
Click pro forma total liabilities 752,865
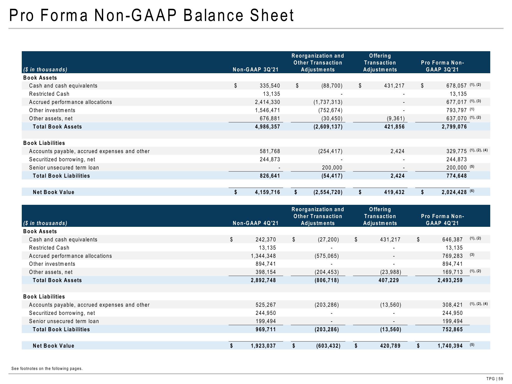pyautogui.click(x=452, y=329)
